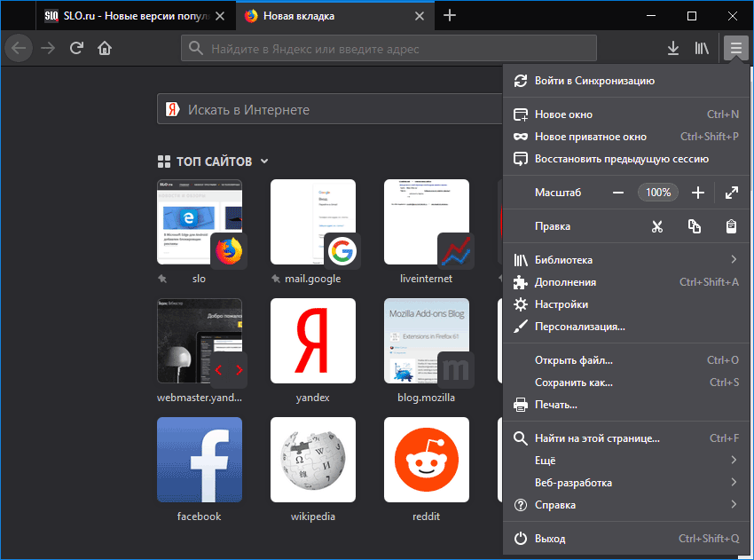The height and width of the screenshot is (560, 754).
Task: Choose Персонализация... entry
Action: click(x=626, y=327)
